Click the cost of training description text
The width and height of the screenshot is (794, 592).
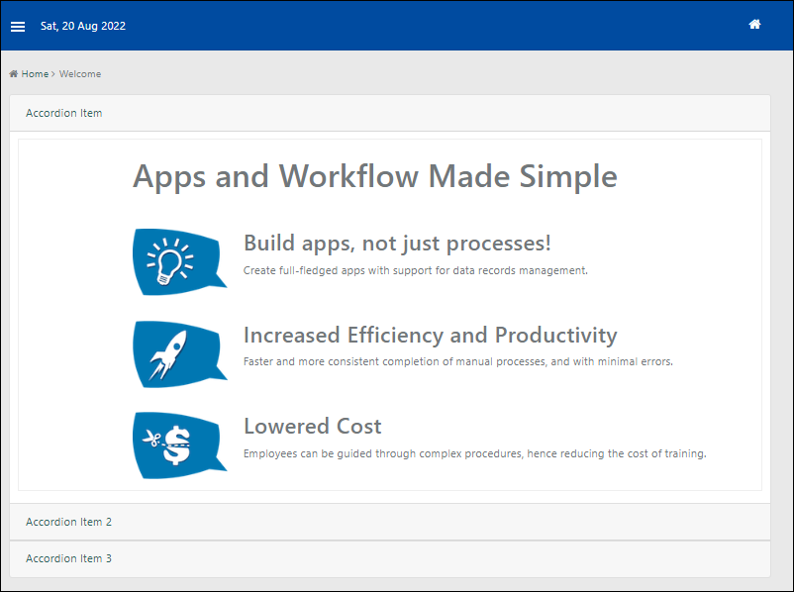(x=474, y=453)
